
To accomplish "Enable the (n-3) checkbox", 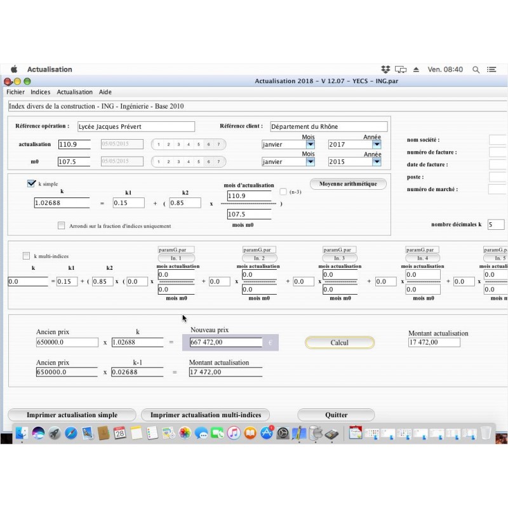I will [283, 192].
